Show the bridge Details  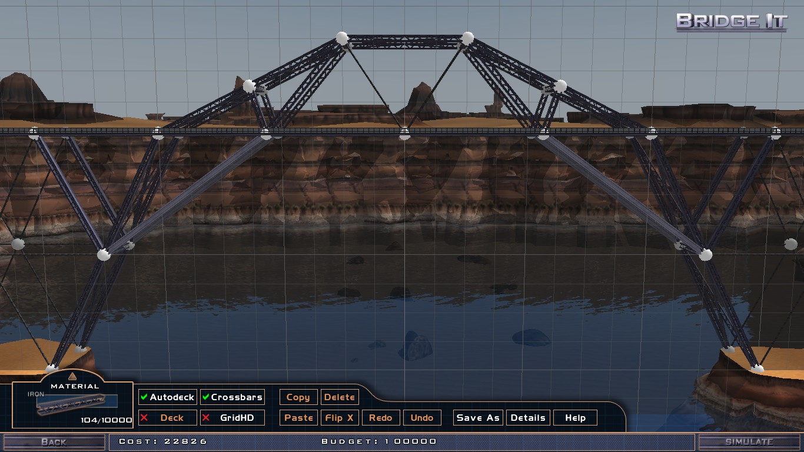528,418
